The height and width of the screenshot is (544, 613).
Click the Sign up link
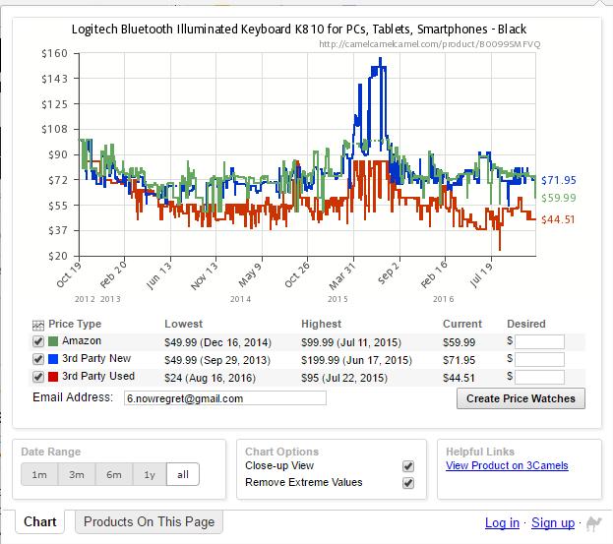(553, 523)
